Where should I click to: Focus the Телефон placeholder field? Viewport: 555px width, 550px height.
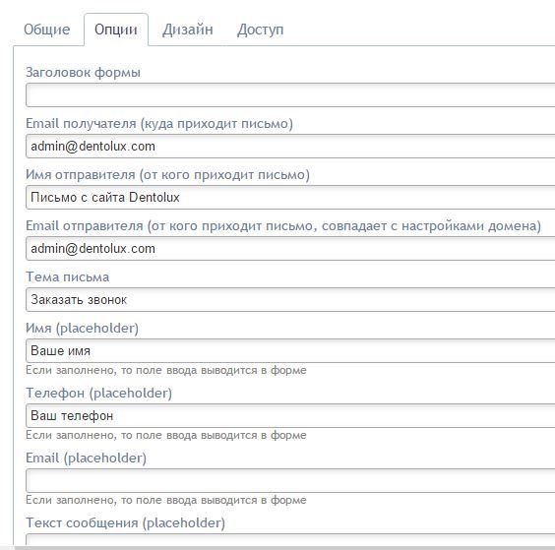pyautogui.click(x=290, y=415)
